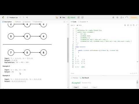139x104 pixels.
Task: Click the description panel vertical scrollbar
Action: click(68, 50)
